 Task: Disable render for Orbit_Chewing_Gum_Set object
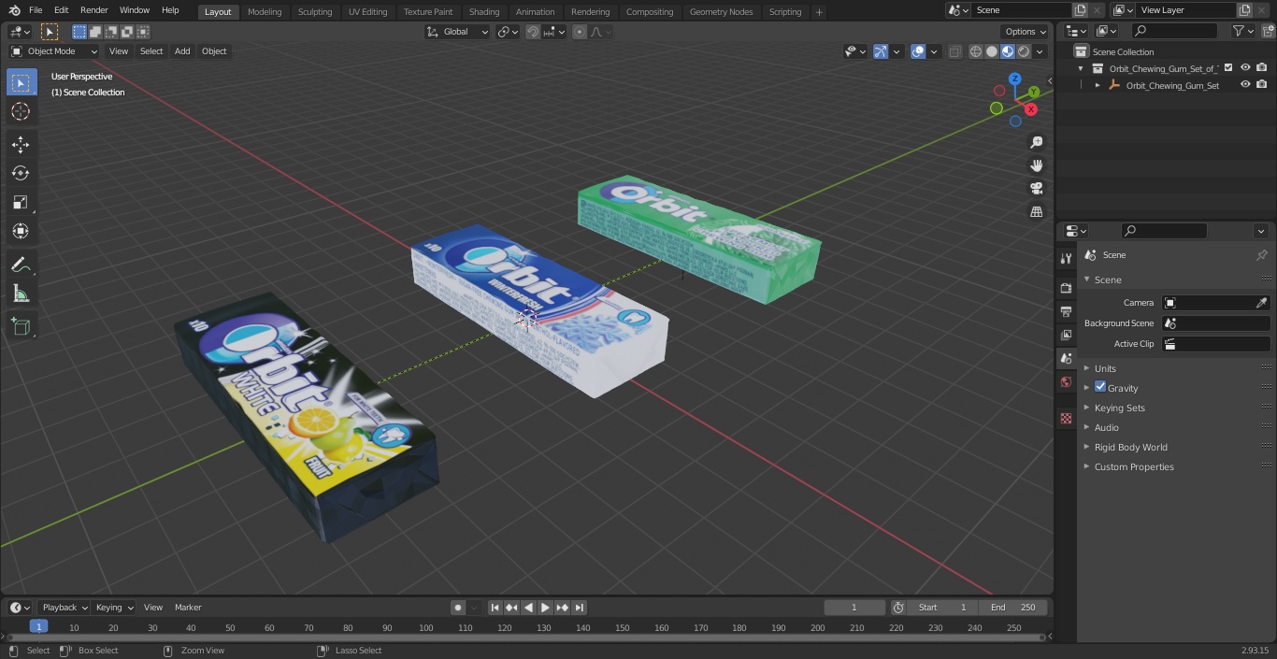(x=1261, y=85)
